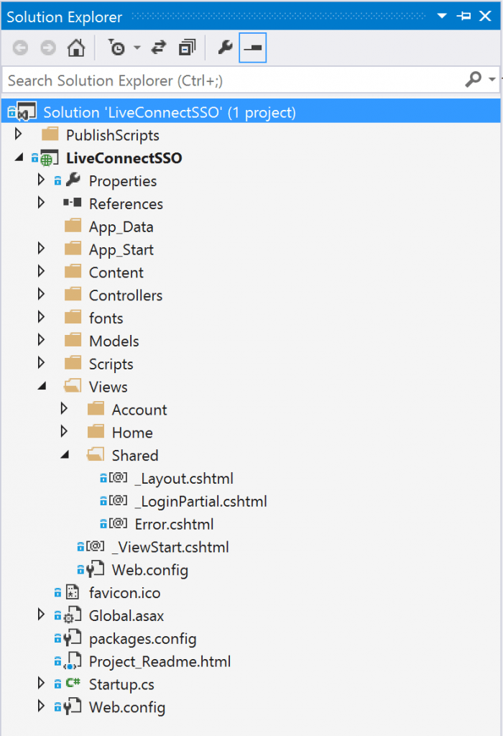Select the Solution 'LiveConnectSSO' node
This screenshot has height=736, width=503.
[251, 112]
